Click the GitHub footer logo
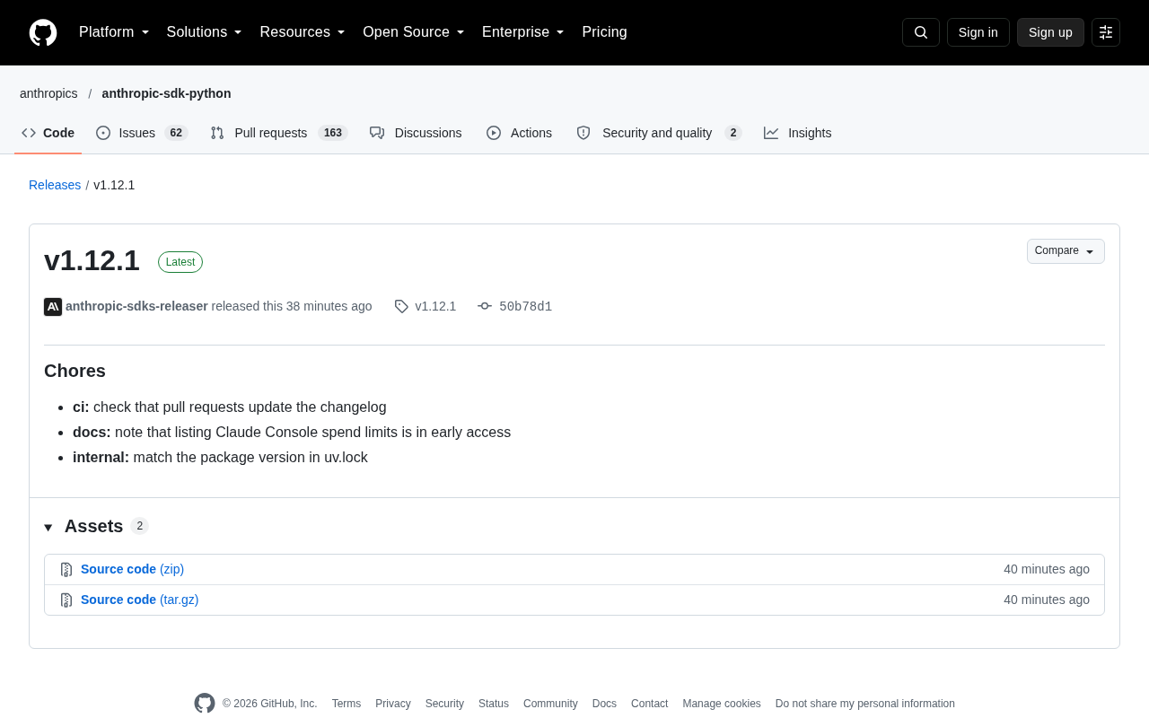This screenshot has width=1149, height=718. (x=205, y=704)
